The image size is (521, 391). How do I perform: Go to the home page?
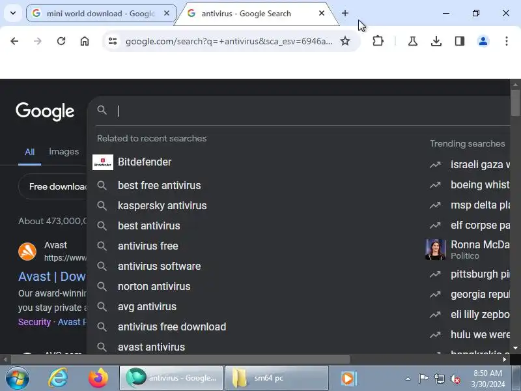(x=85, y=41)
